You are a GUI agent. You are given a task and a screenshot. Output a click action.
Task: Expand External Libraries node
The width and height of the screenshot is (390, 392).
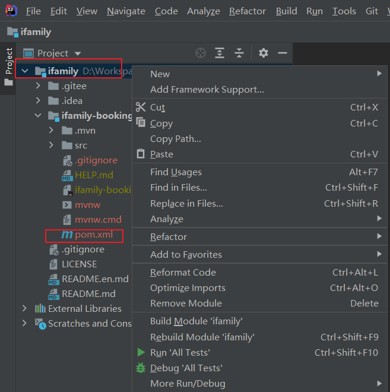pos(24,308)
